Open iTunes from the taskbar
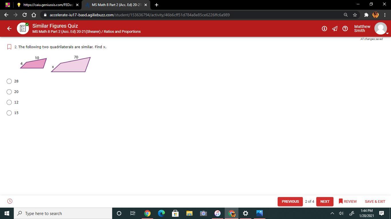The image size is (391, 219). click(x=218, y=213)
